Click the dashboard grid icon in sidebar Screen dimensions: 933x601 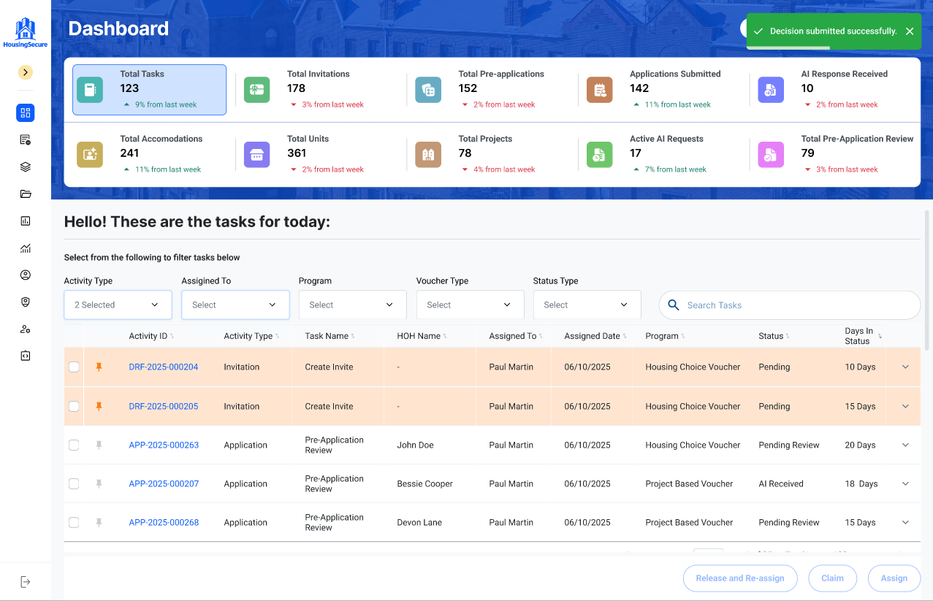tap(26, 112)
